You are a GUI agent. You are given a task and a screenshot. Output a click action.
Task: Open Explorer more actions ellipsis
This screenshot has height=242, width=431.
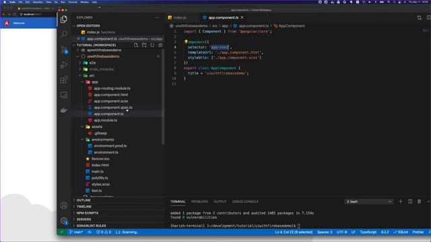(157, 17)
